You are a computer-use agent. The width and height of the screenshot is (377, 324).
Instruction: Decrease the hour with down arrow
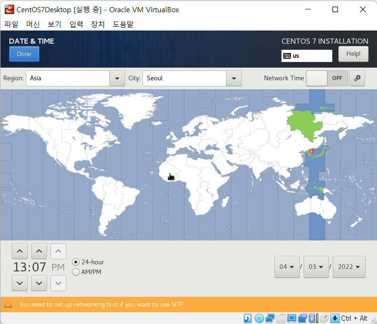[x=20, y=283]
